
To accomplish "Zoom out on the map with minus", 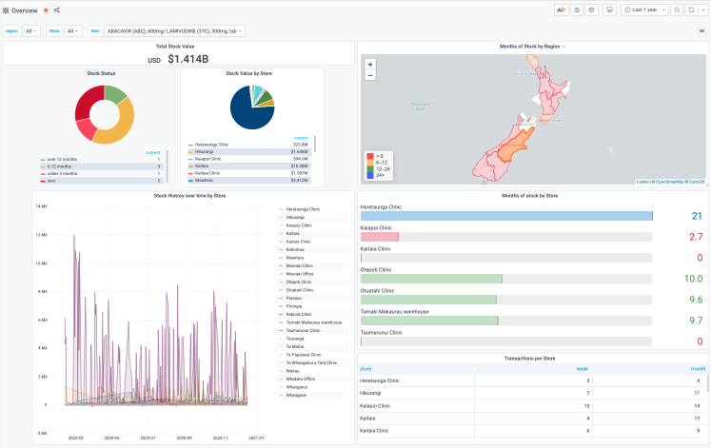I will click(x=370, y=74).
